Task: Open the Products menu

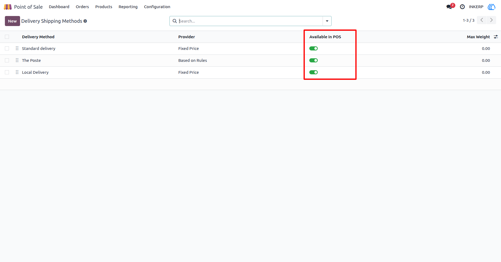Action: 104,7
